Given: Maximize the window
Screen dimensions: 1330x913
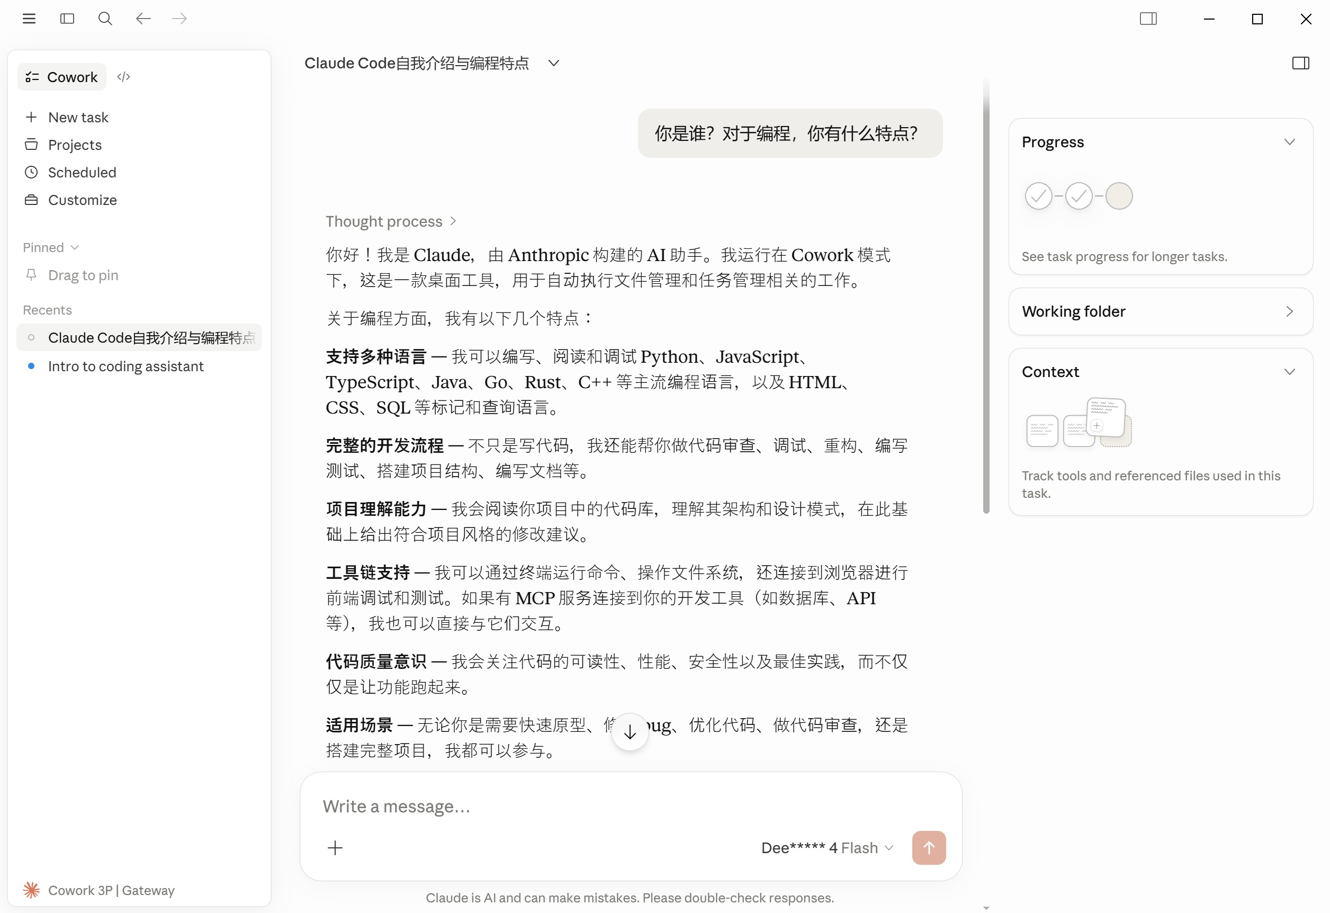Looking at the screenshot, I should (x=1257, y=19).
